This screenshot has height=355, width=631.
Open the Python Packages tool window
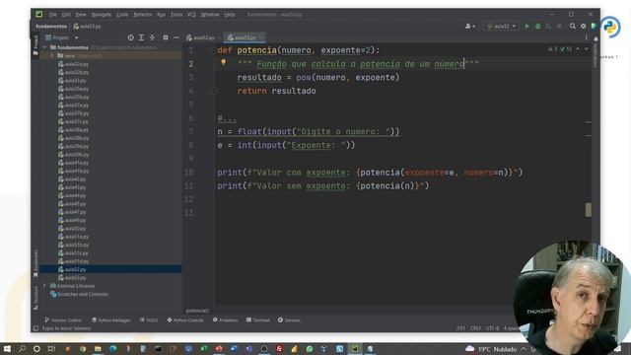tap(111, 320)
